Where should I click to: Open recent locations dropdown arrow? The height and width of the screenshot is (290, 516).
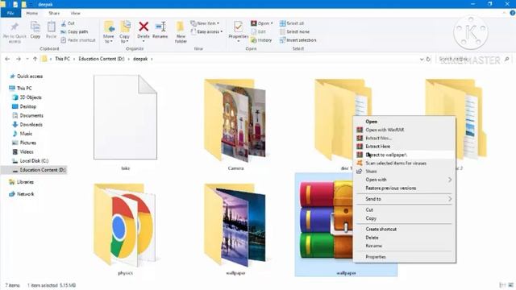tap(27, 59)
